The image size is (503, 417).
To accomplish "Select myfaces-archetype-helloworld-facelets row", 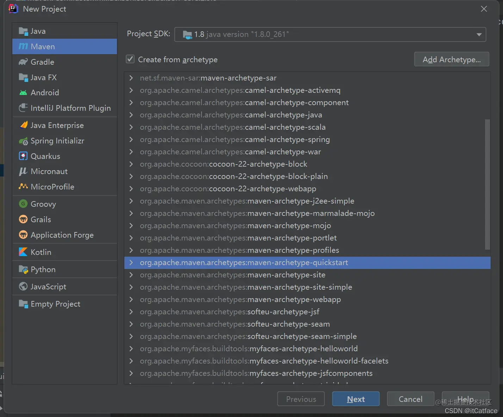I will 308,361.
